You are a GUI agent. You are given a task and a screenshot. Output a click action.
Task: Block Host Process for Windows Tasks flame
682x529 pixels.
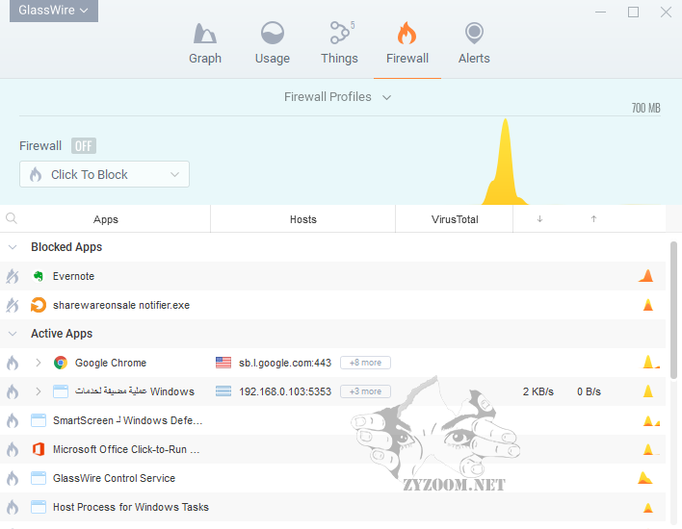pyautogui.click(x=13, y=507)
